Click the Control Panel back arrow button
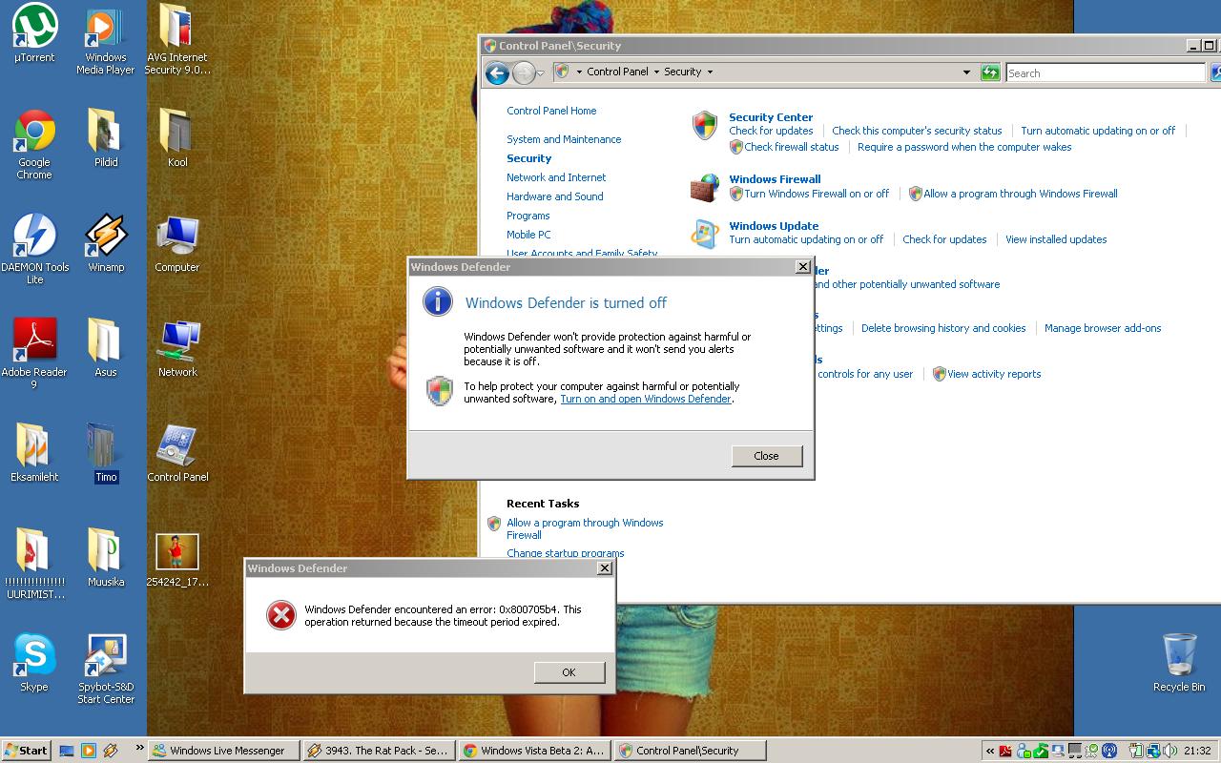1221x763 pixels. point(496,72)
